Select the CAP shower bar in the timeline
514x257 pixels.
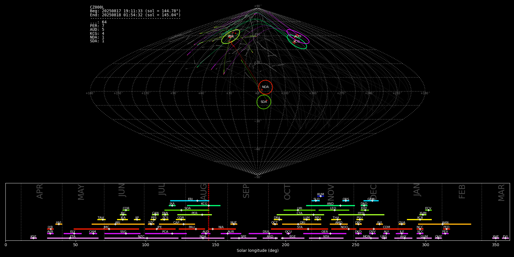(177, 224)
